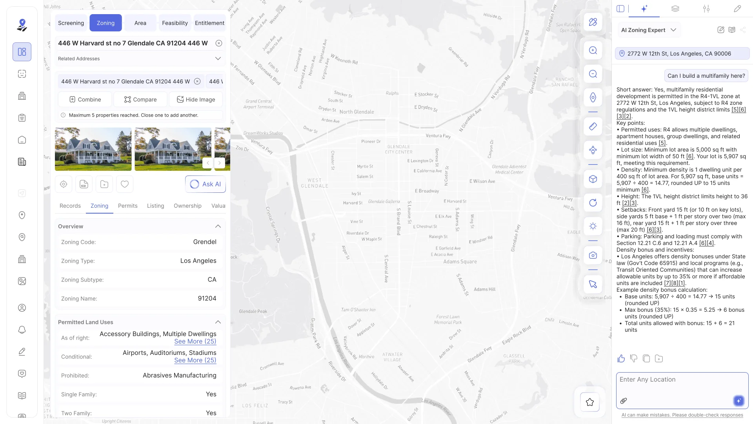Open the 3D cube view tool
Image resolution: width=753 pixels, height=424 pixels.
pyautogui.click(x=593, y=179)
